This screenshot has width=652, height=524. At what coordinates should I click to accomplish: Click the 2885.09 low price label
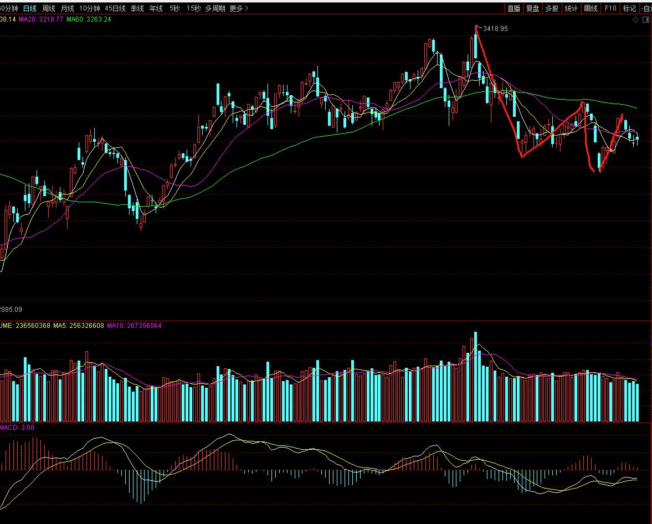tap(11, 310)
